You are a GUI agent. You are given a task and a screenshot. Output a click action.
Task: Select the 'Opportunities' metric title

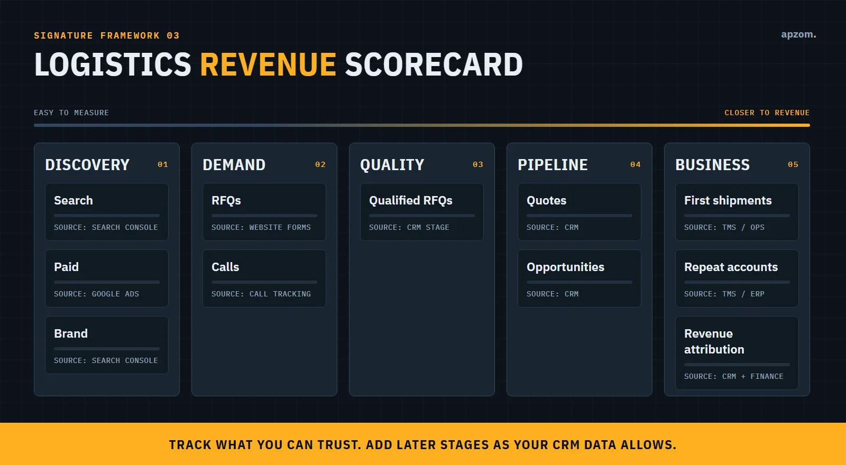click(565, 267)
